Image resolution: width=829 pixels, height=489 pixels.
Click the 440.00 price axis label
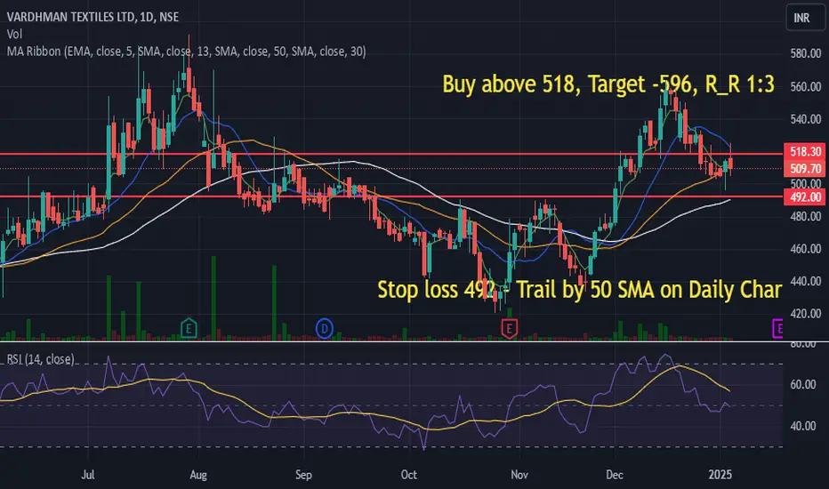(806, 281)
